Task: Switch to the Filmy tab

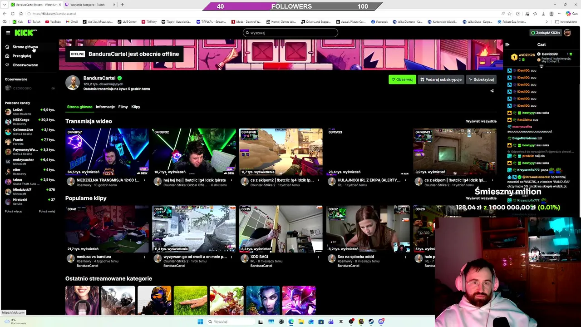Action: [123, 107]
